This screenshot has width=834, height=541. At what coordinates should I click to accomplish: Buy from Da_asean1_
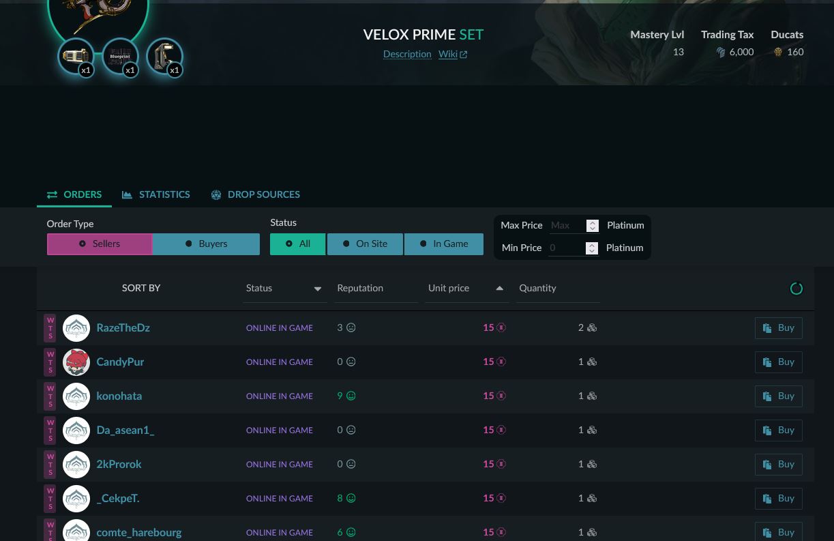tap(778, 430)
